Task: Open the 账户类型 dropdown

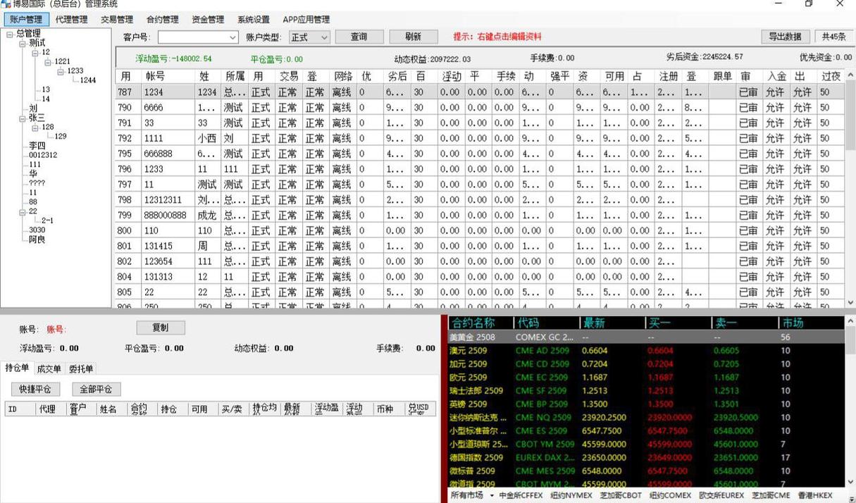Action: click(324, 37)
